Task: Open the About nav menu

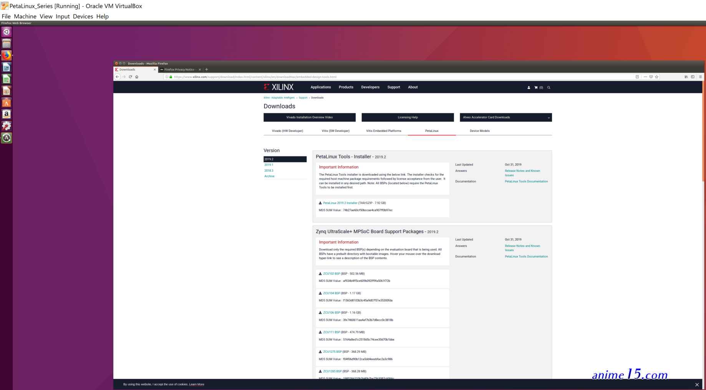Action: pyautogui.click(x=413, y=87)
